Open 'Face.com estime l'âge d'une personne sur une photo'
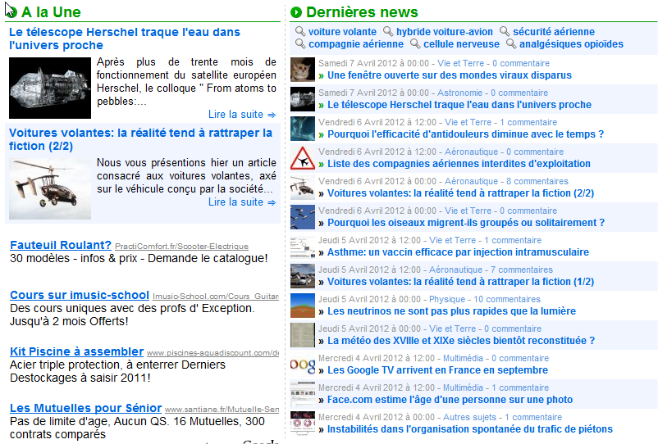Viewport: 658px width, 444px height. (450, 400)
